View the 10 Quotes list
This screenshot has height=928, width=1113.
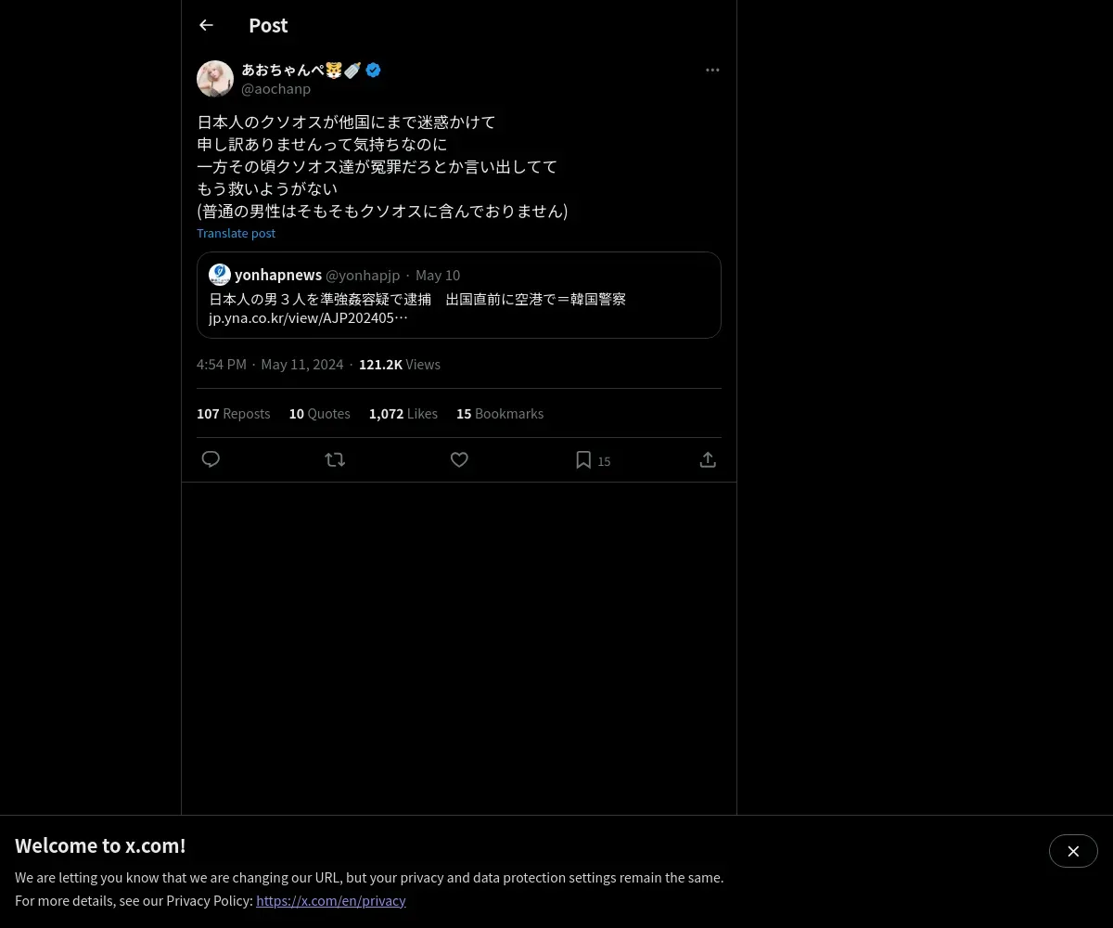coord(319,414)
